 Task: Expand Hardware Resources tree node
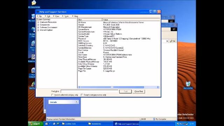click(38, 22)
